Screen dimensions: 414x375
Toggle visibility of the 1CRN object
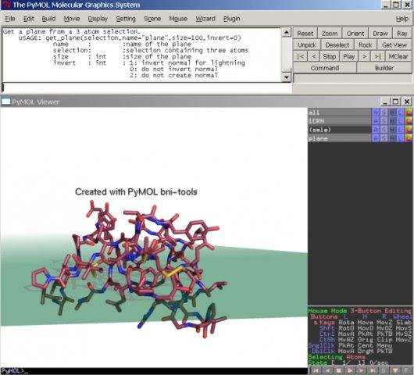(340, 121)
